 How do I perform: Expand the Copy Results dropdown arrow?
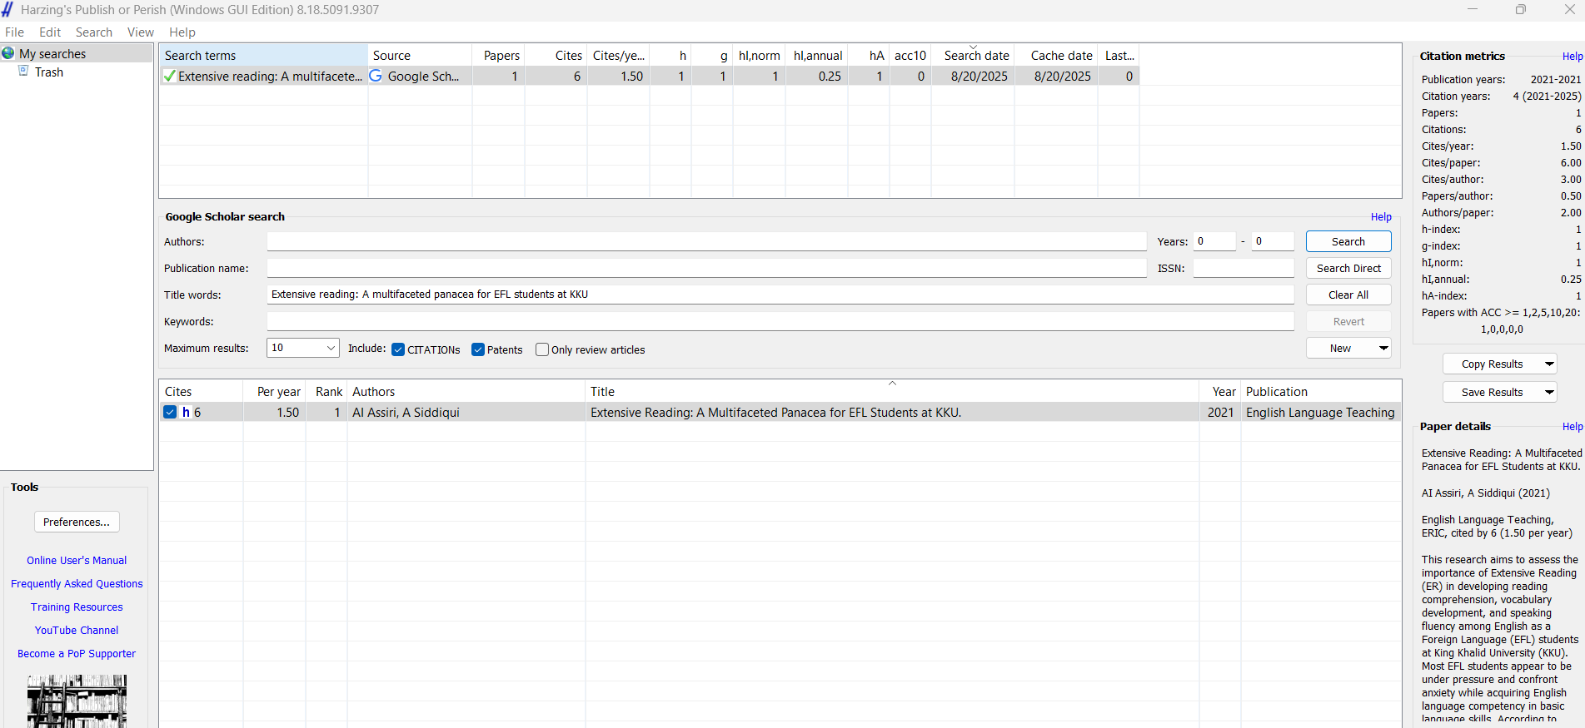point(1548,364)
